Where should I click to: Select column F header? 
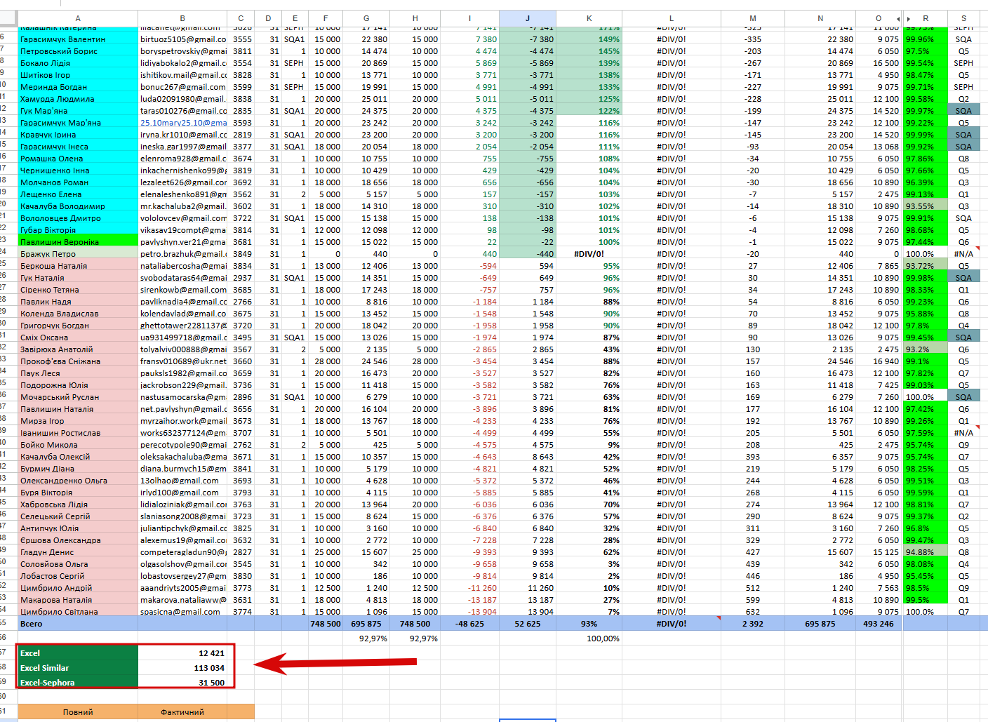tap(326, 18)
